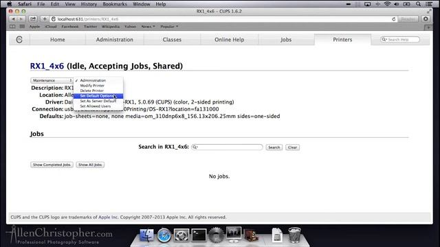Screen dimensions: 440x247
Task: Go forward with Safari's forward arrow
Action: [x=21, y=19]
